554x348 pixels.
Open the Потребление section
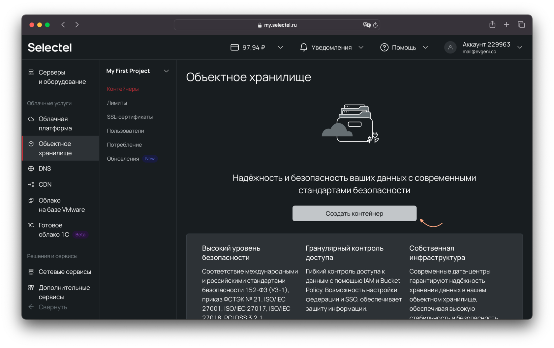coord(124,145)
